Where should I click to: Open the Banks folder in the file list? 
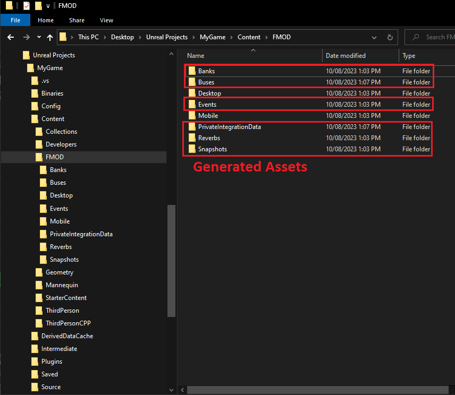point(206,71)
